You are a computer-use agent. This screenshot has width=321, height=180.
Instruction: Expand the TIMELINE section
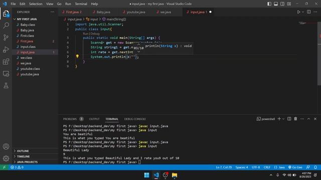point(35,156)
